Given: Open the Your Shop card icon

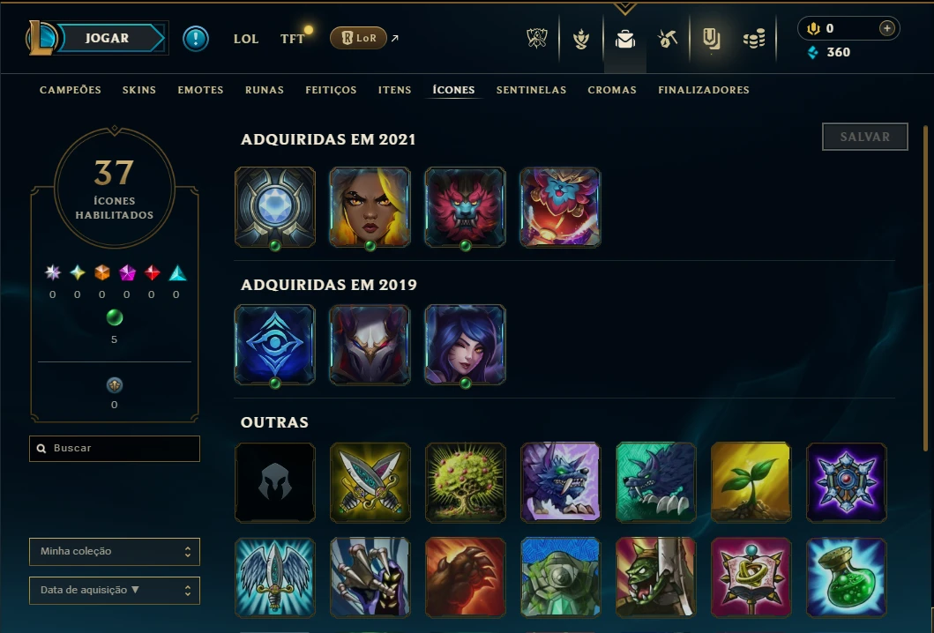Looking at the screenshot, I should (x=711, y=40).
